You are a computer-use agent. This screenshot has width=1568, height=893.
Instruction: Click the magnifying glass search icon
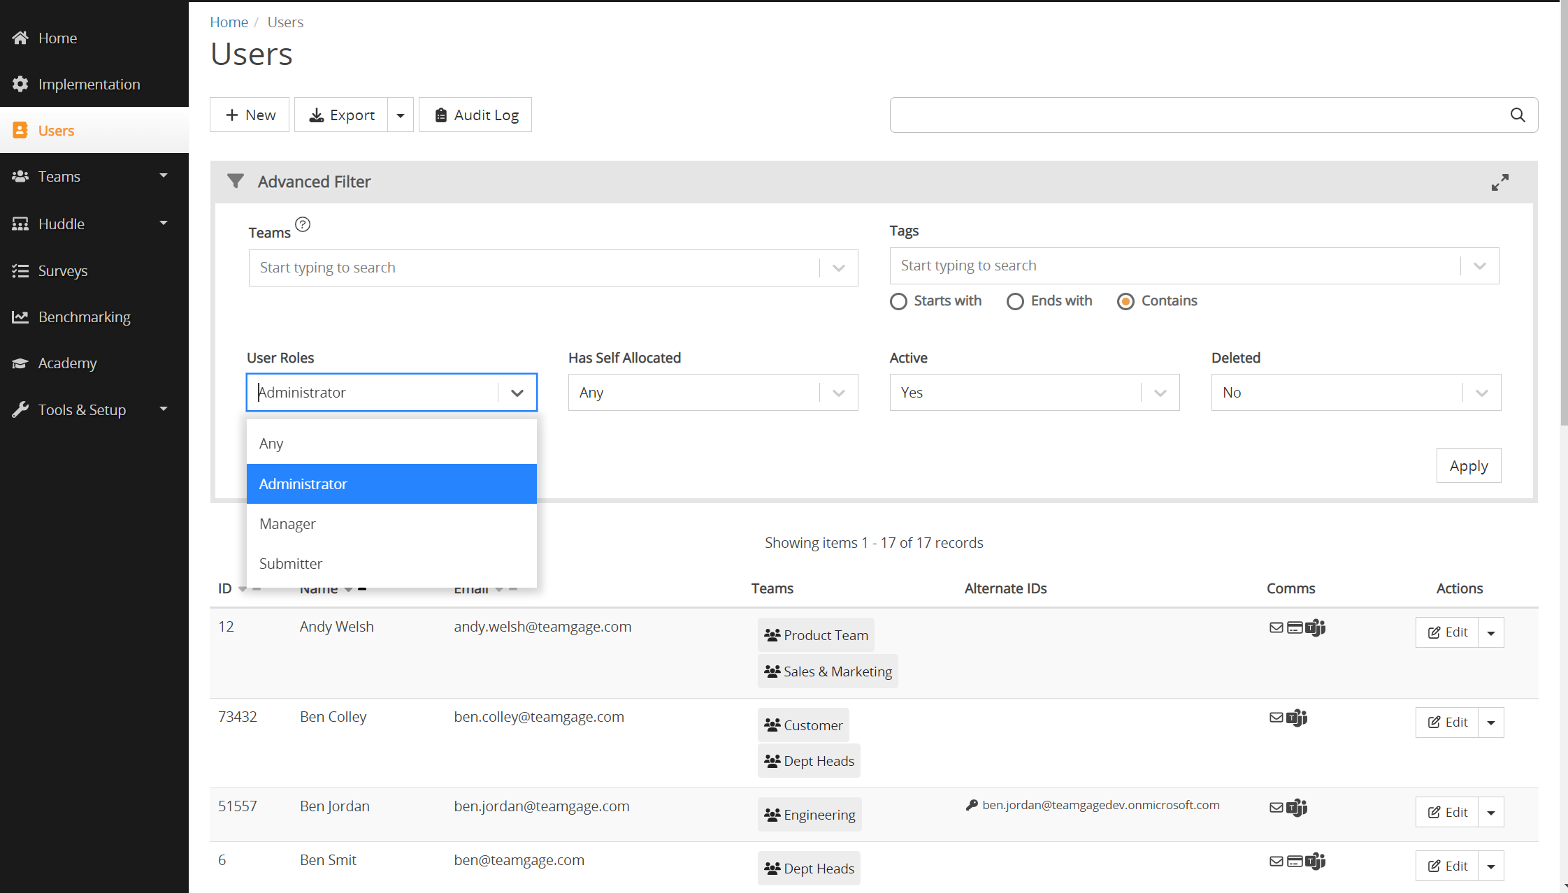coord(1518,115)
